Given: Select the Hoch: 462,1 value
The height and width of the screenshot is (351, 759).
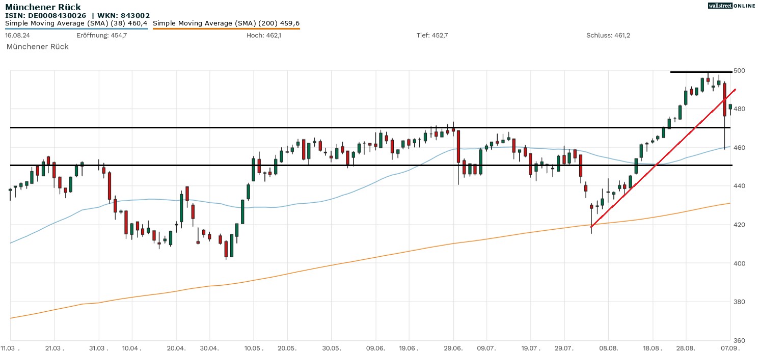Looking at the screenshot, I should (263, 35).
